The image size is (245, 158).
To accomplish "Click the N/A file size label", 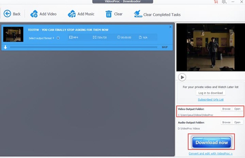I will (143, 38).
